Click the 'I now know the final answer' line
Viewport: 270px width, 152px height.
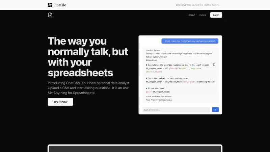(159, 97)
